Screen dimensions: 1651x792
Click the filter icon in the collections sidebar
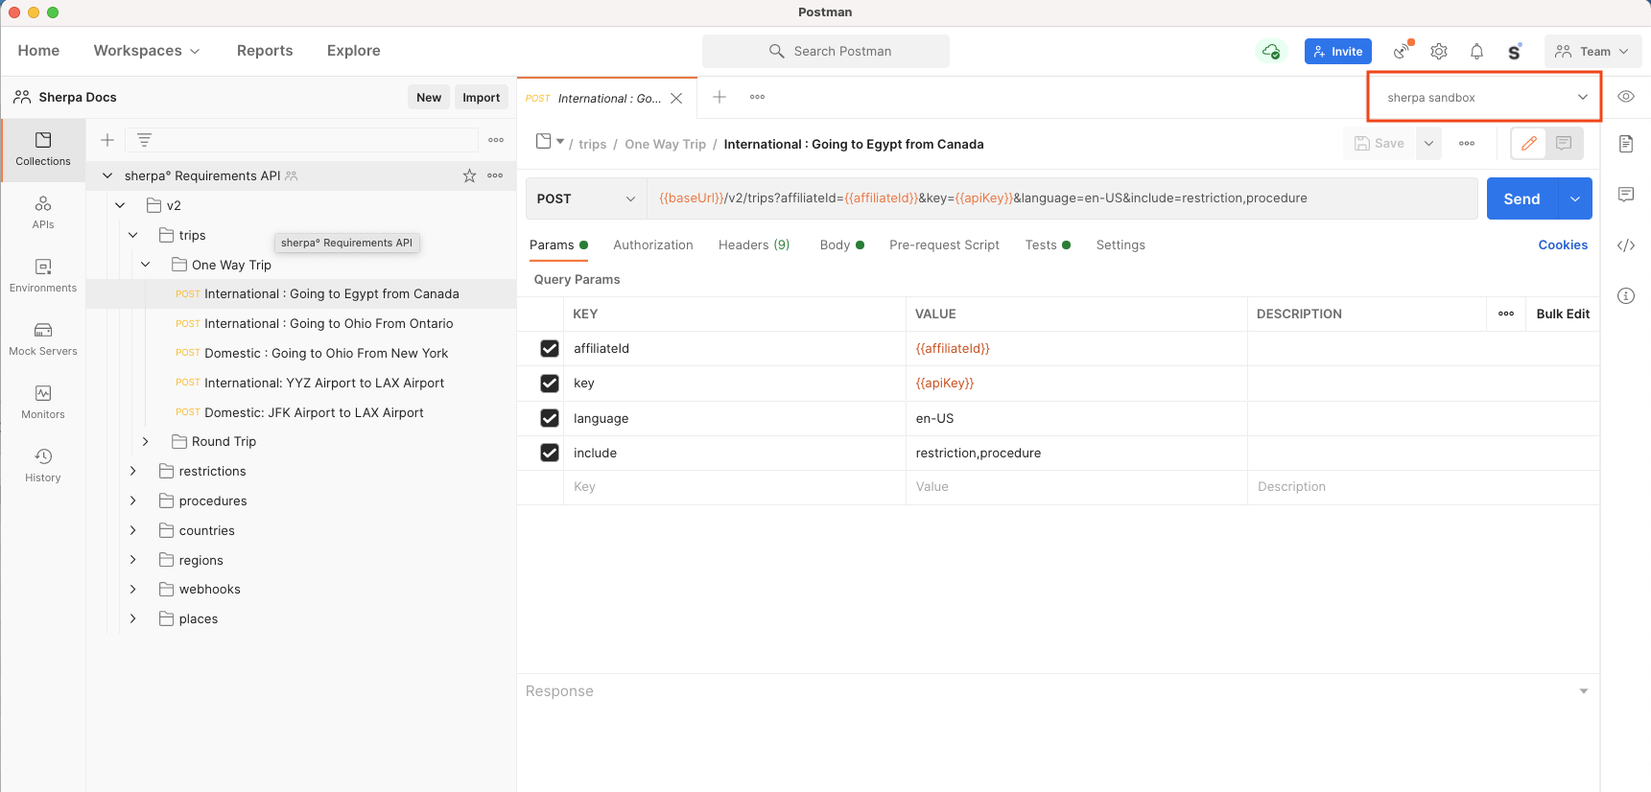pyautogui.click(x=144, y=140)
